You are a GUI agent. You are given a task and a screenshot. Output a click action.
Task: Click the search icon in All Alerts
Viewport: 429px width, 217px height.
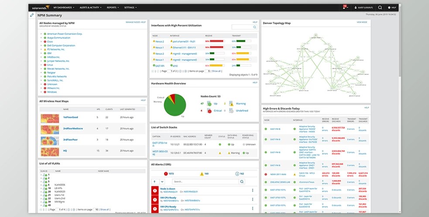[242, 181]
